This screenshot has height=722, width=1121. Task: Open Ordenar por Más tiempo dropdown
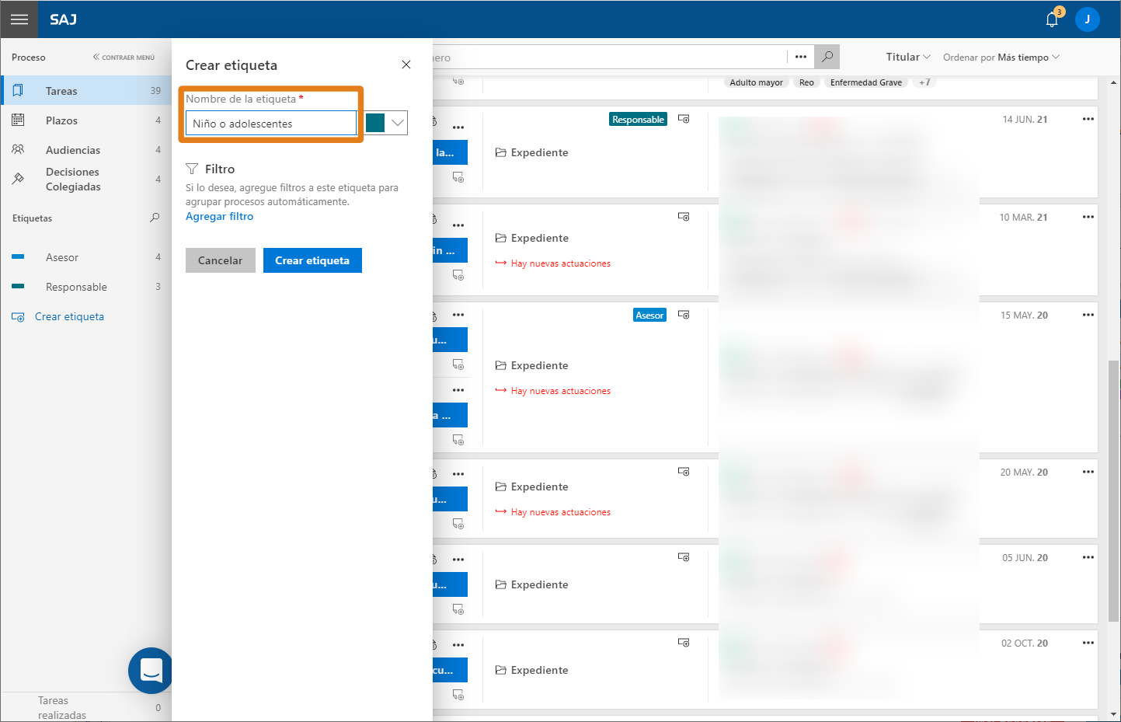point(1001,58)
